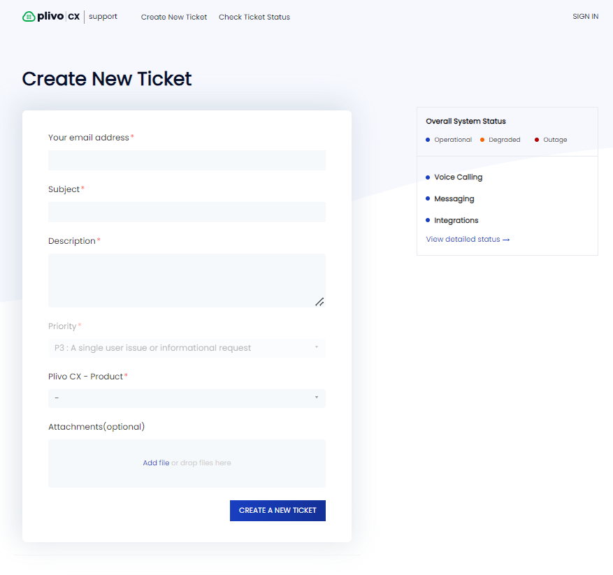
Task: Click inside the Description text area
Action: pyautogui.click(x=187, y=280)
